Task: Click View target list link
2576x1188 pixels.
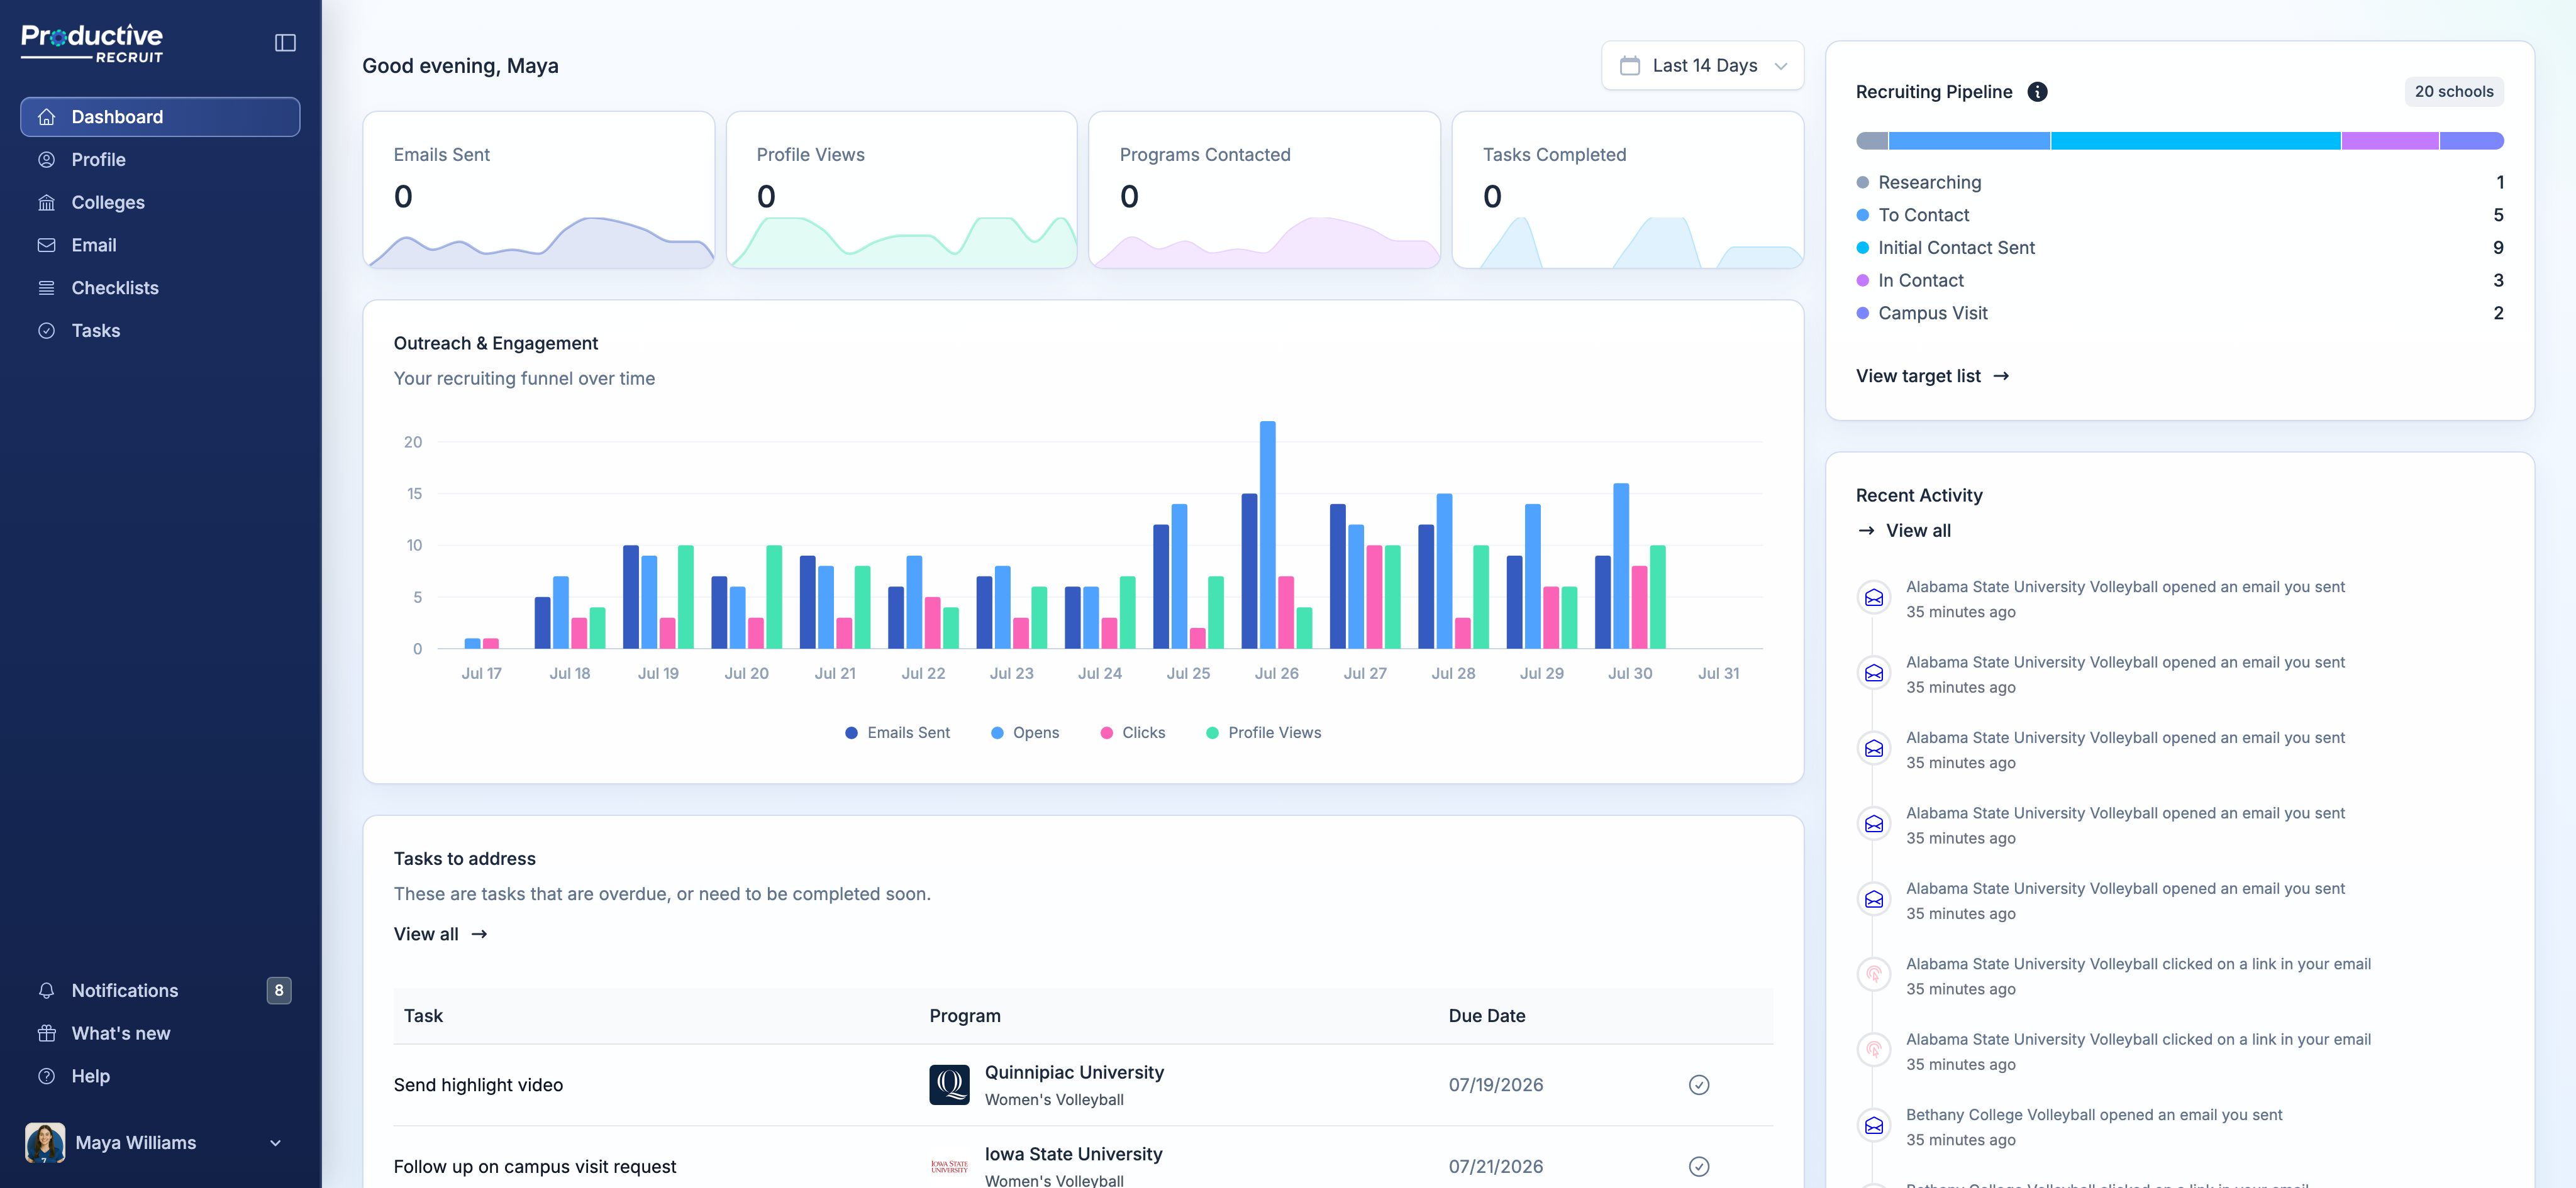Action: pyautogui.click(x=1932, y=377)
